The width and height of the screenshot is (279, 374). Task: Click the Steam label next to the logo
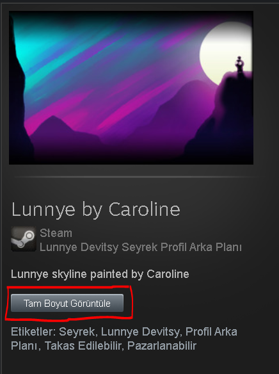[x=56, y=233]
